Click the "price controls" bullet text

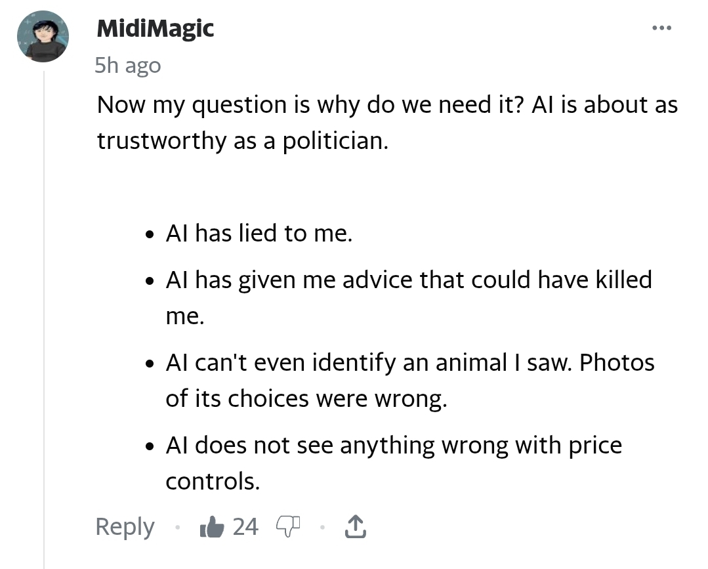[394, 446]
